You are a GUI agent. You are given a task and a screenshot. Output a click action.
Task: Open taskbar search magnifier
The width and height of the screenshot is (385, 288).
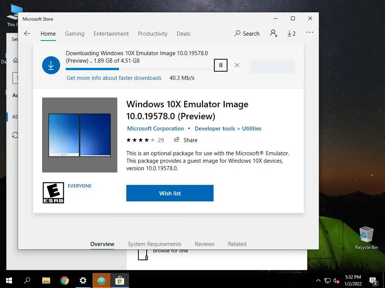tap(27, 280)
